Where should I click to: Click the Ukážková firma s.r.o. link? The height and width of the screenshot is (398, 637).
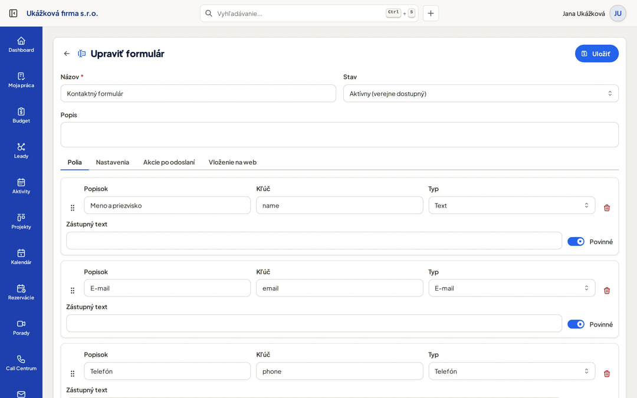[62, 14]
